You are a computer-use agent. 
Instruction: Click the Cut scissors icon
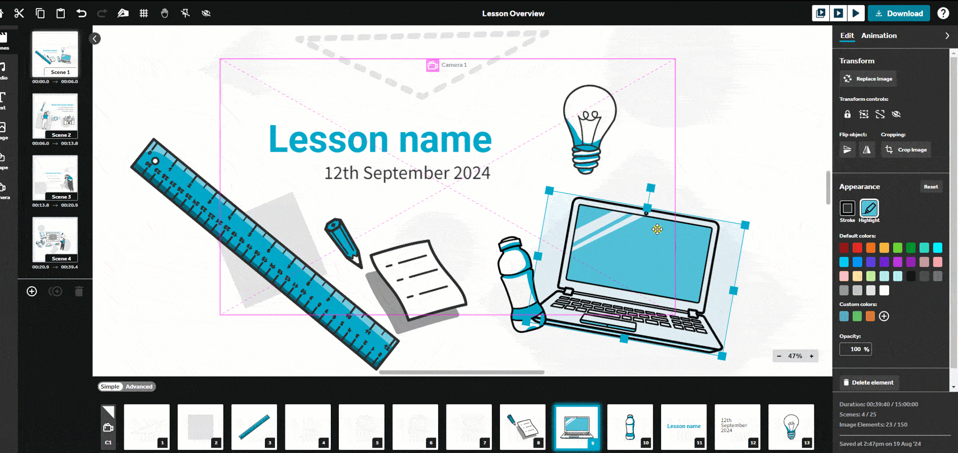[19, 13]
